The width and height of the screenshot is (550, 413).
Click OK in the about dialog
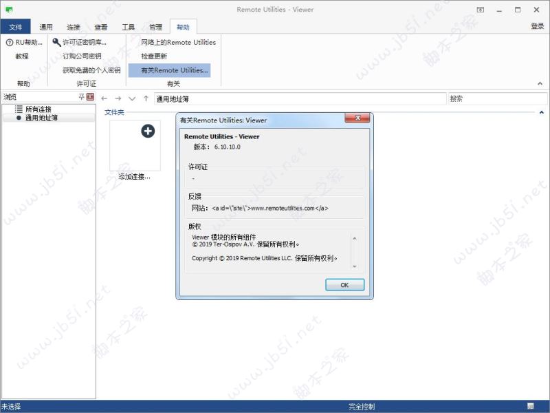point(345,285)
